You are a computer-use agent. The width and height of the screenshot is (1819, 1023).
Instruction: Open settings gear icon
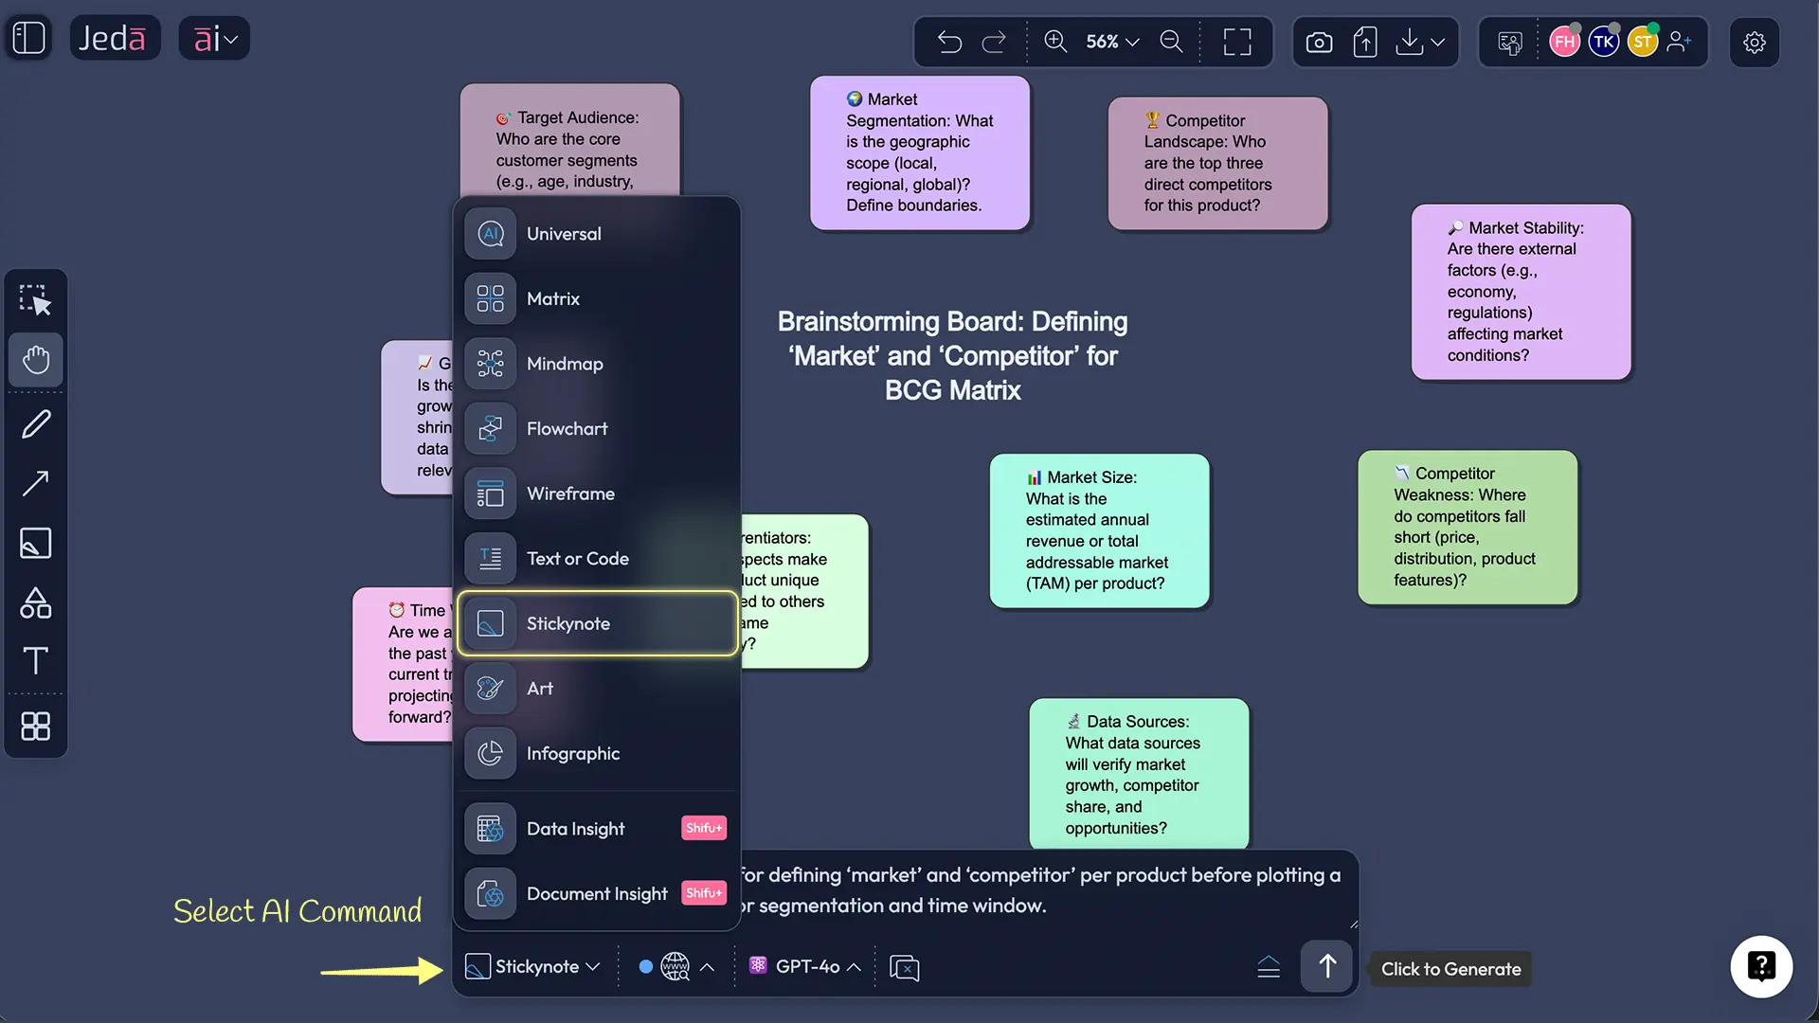coord(1754,42)
